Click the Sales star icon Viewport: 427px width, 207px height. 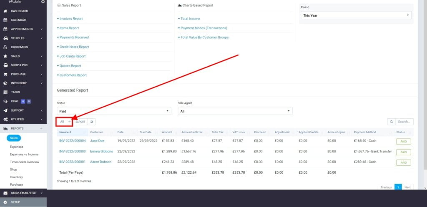[x=5, y=56]
